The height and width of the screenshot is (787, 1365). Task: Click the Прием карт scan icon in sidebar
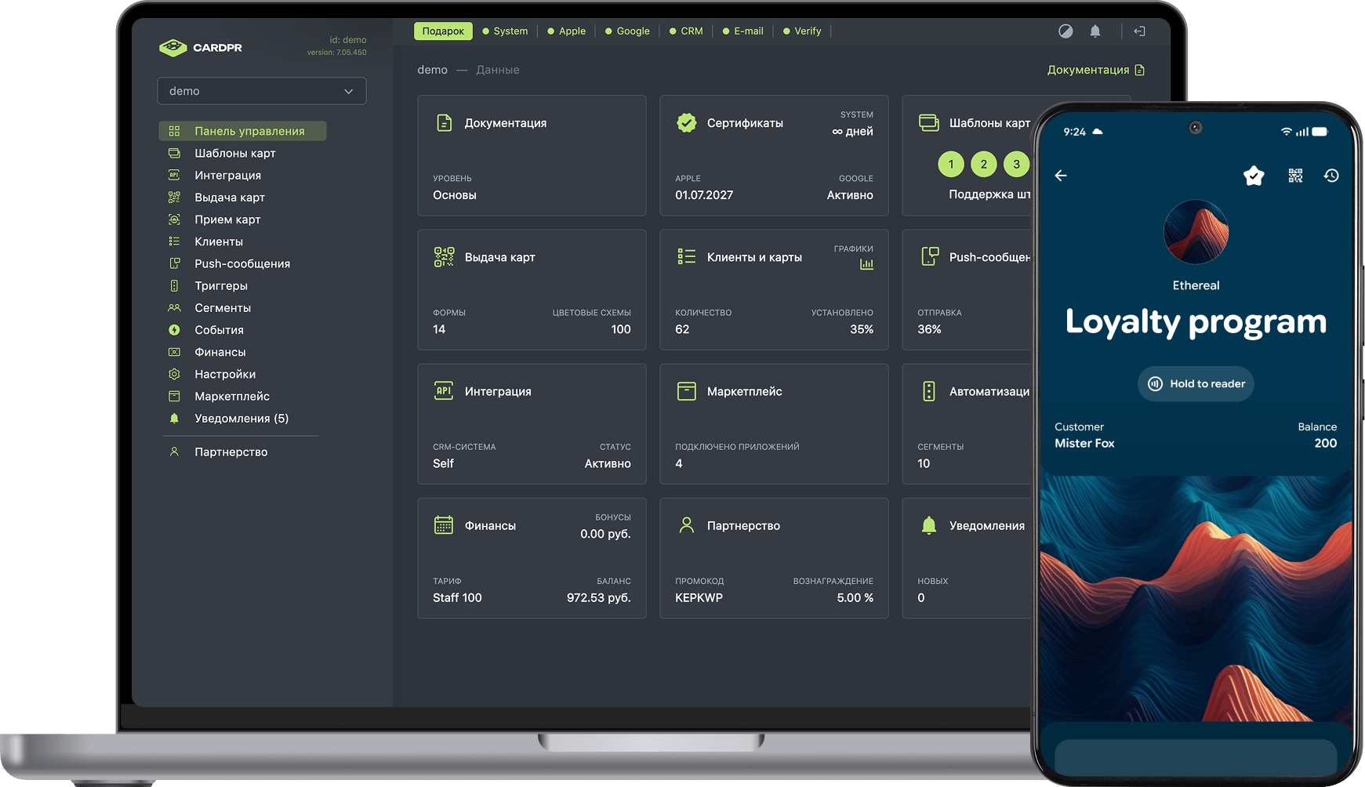pyautogui.click(x=174, y=219)
